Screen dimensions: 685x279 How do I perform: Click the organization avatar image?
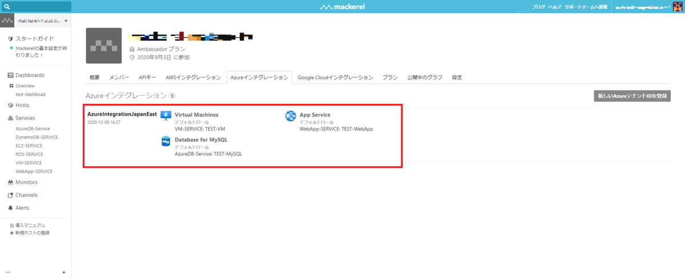(x=103, y=46)
